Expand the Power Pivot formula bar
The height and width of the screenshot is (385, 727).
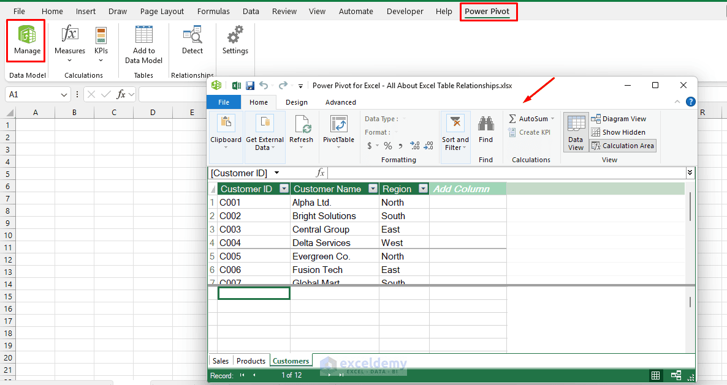[690, 173]
